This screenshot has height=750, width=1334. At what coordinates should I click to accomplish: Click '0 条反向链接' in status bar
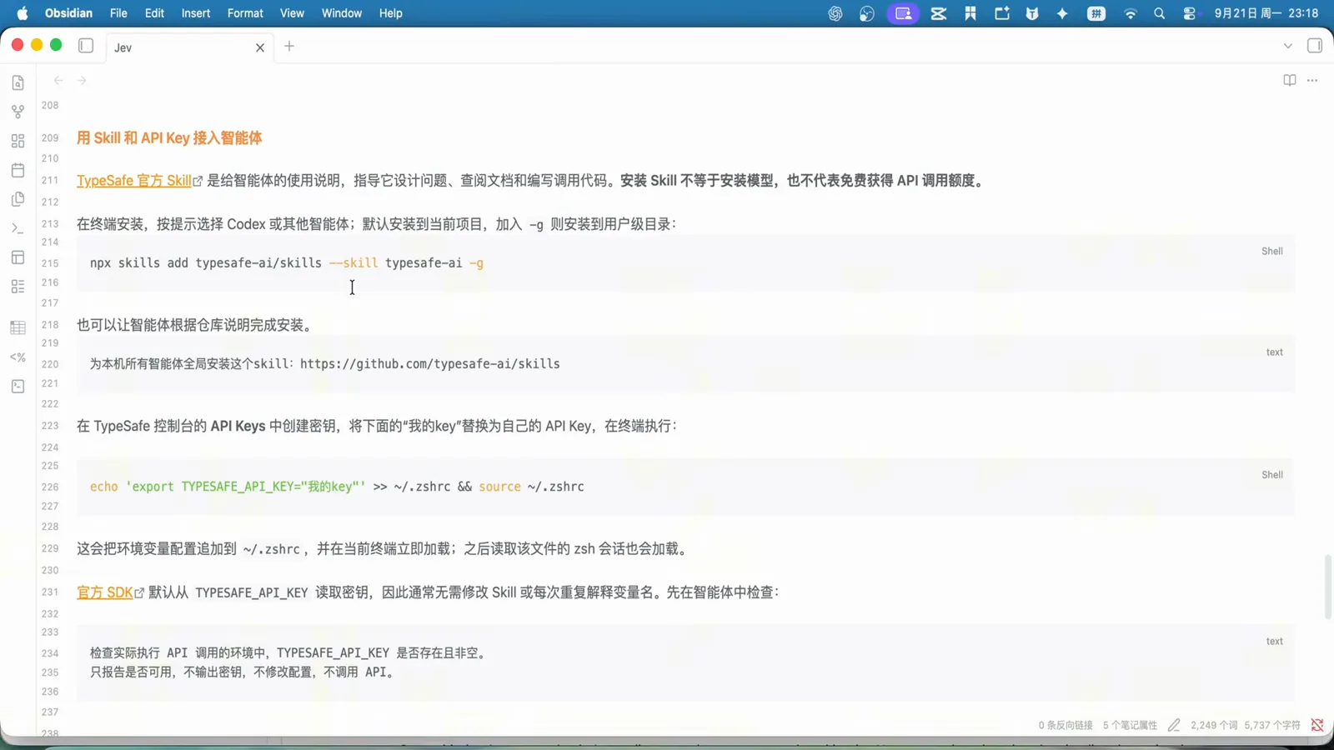1065,725
